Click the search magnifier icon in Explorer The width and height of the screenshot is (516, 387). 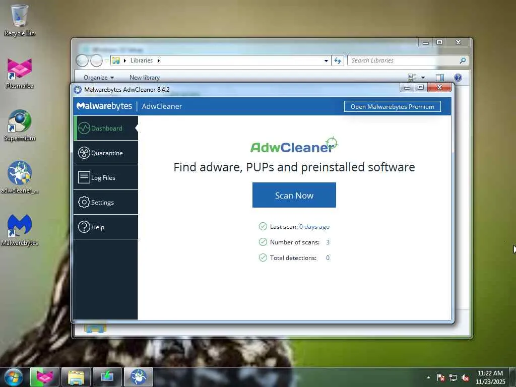pyautogui.click(x=463, y=60)
